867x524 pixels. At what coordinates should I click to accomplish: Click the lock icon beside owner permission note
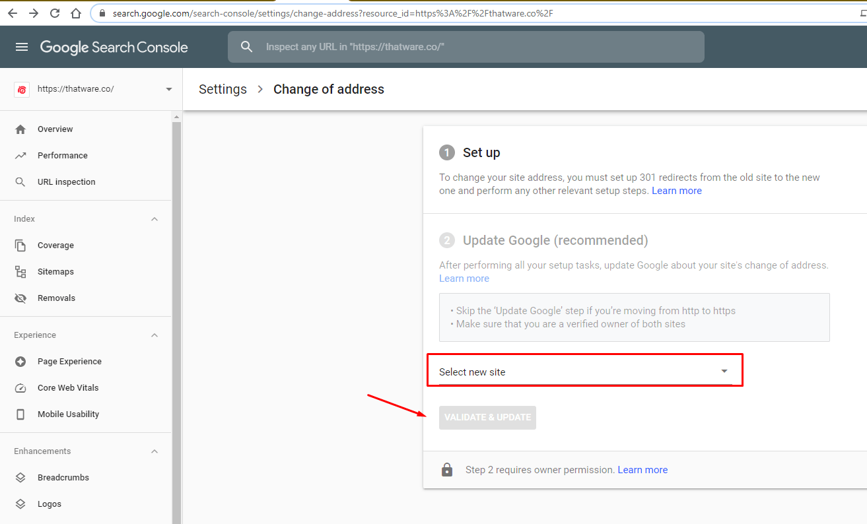pos(447,470)
